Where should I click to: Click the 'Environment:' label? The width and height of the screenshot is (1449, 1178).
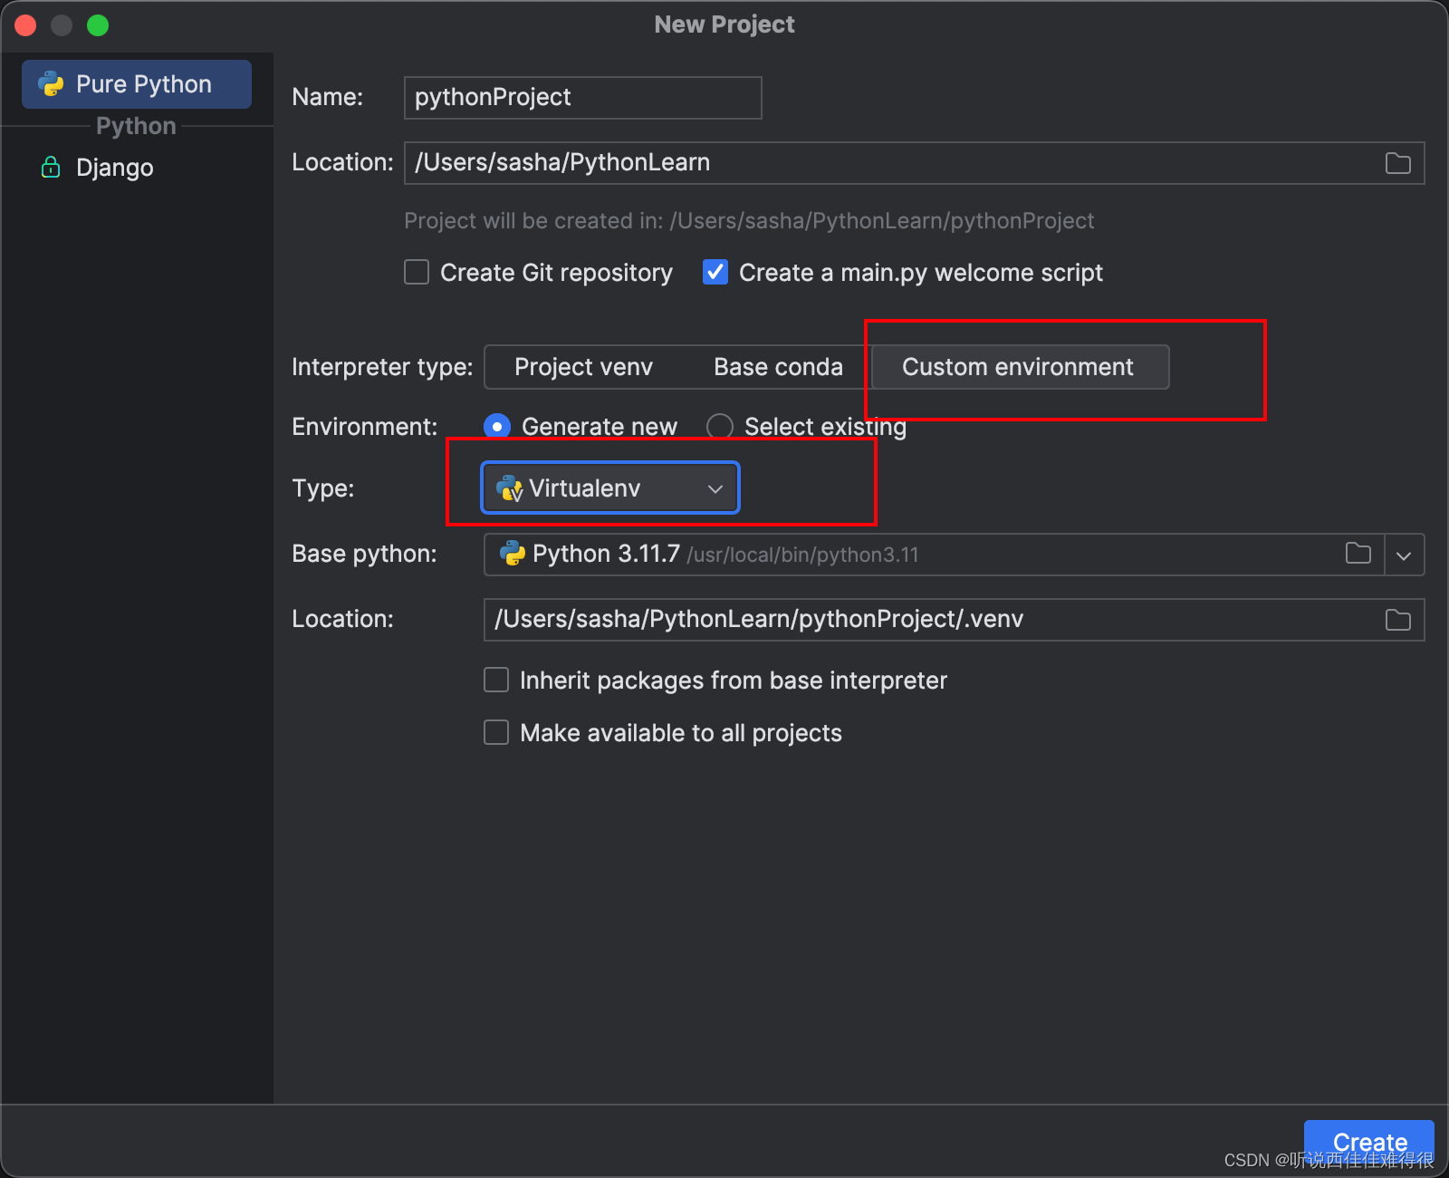[x=364, y=427]
